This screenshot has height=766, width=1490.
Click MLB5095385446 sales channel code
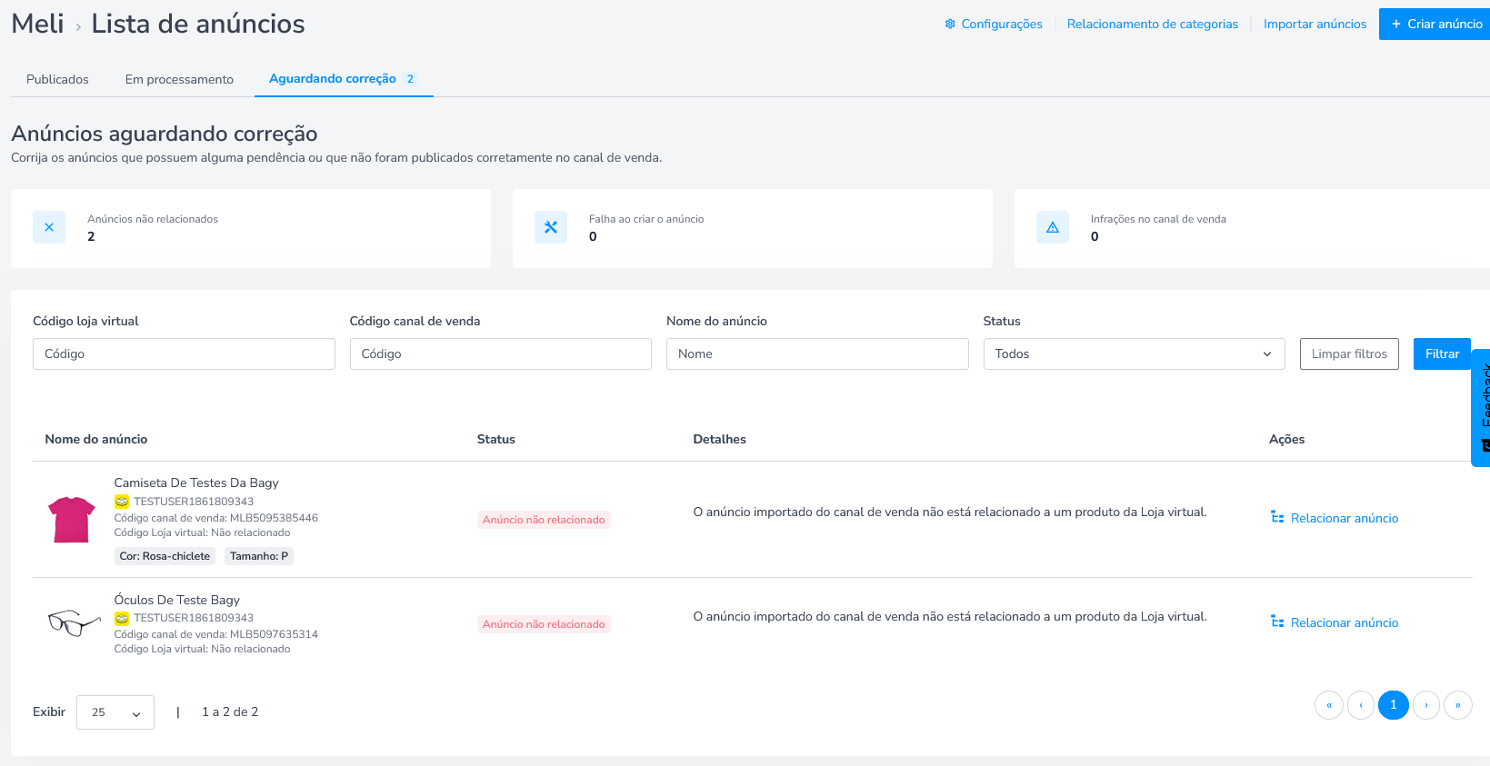[x=274, y=518]
